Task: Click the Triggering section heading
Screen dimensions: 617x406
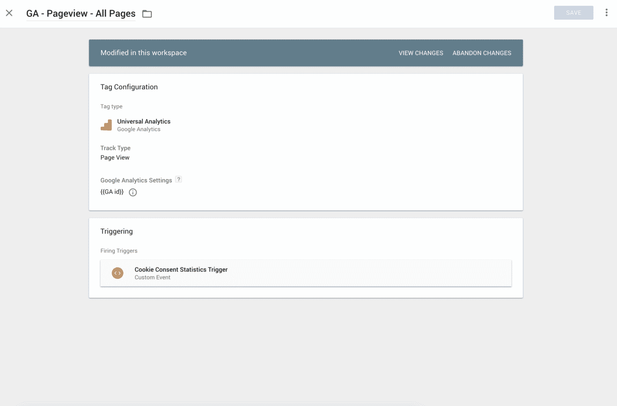Action: coord(116,232)
